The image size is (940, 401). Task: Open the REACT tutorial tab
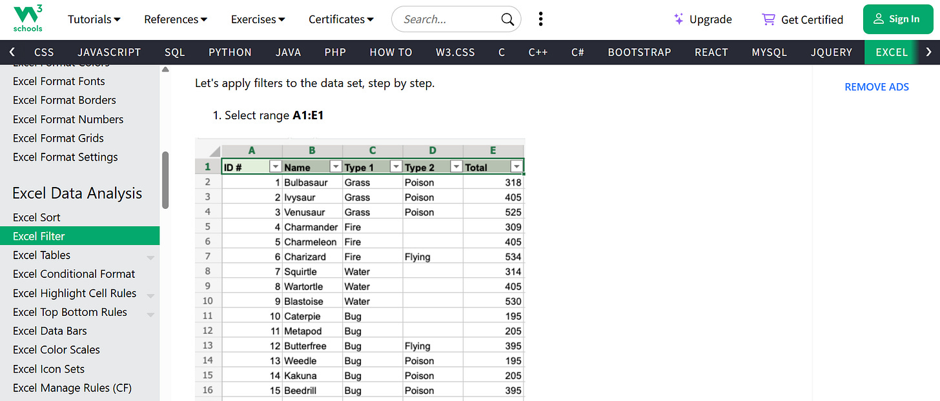711,52
